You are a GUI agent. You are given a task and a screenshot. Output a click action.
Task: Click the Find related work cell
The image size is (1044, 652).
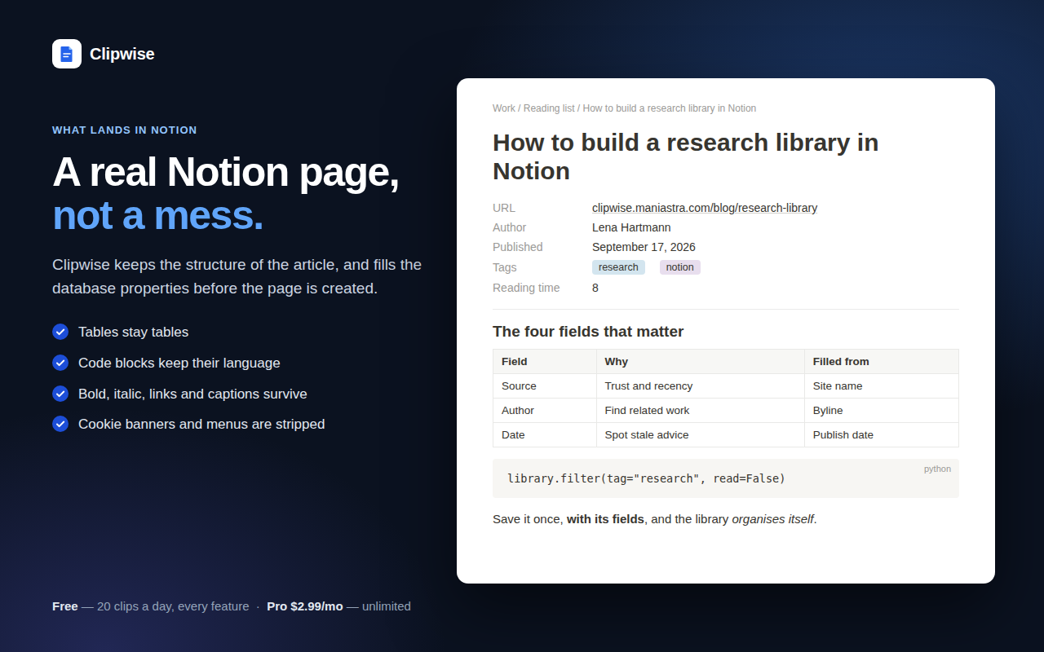701,411
